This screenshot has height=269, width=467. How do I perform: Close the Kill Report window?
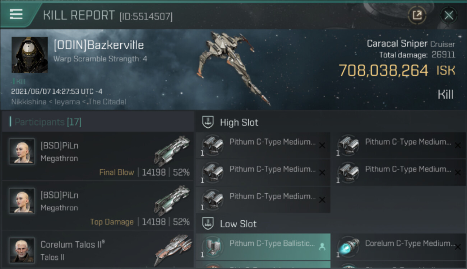pos(449,15)
